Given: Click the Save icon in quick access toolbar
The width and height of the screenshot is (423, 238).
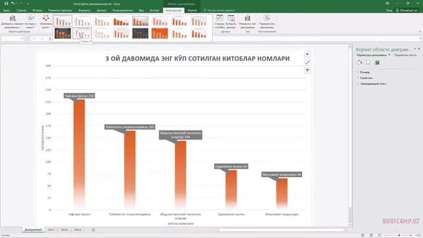Looking at the screenshot, I should pyautogui.click(x=6, y=3).
